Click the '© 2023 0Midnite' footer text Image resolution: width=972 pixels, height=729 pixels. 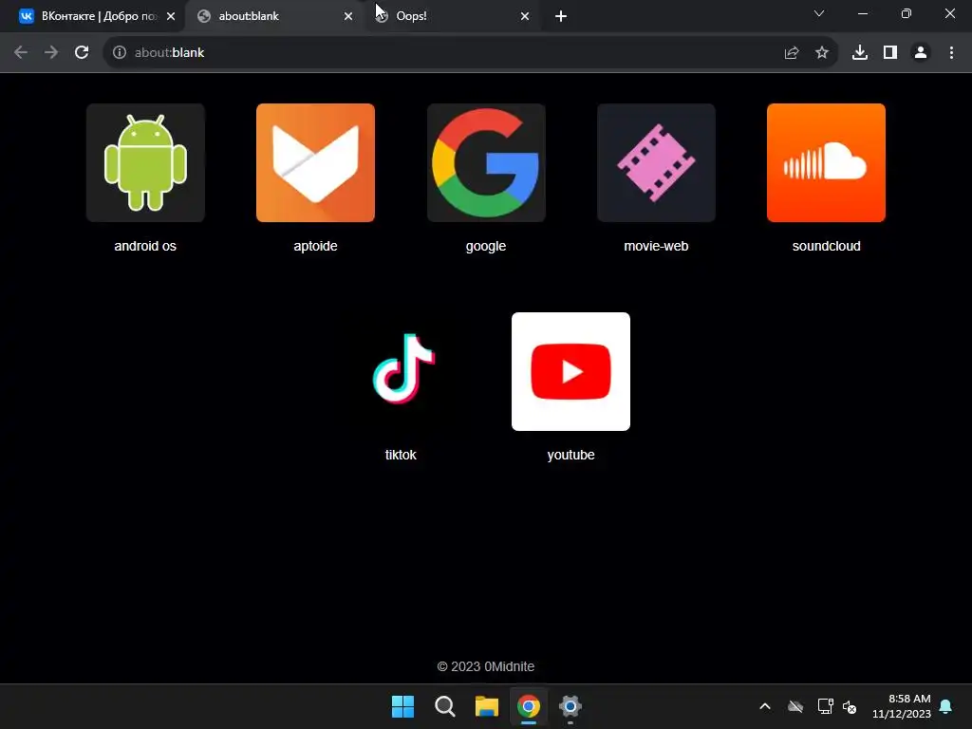(x=485, y=666)
